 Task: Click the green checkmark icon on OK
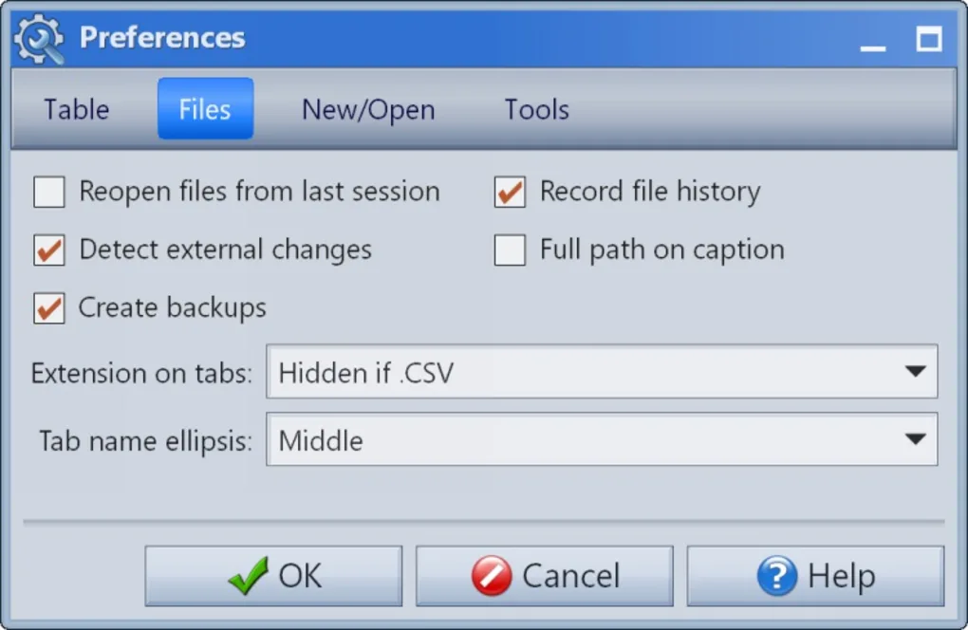249,576
